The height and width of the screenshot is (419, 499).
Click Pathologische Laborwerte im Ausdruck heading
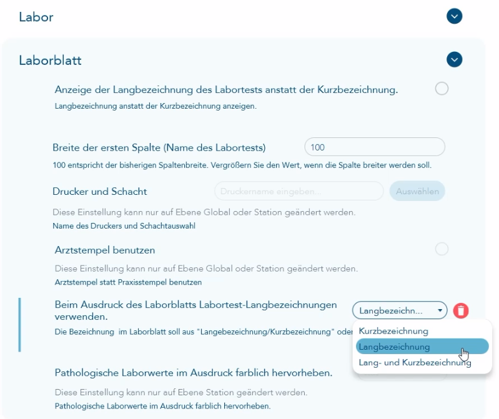[194, 373]
